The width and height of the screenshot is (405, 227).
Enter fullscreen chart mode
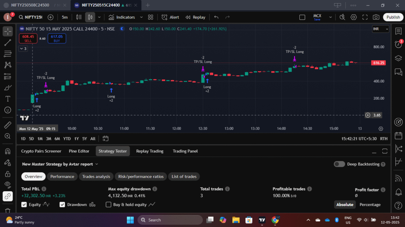[x=365, y=17]
